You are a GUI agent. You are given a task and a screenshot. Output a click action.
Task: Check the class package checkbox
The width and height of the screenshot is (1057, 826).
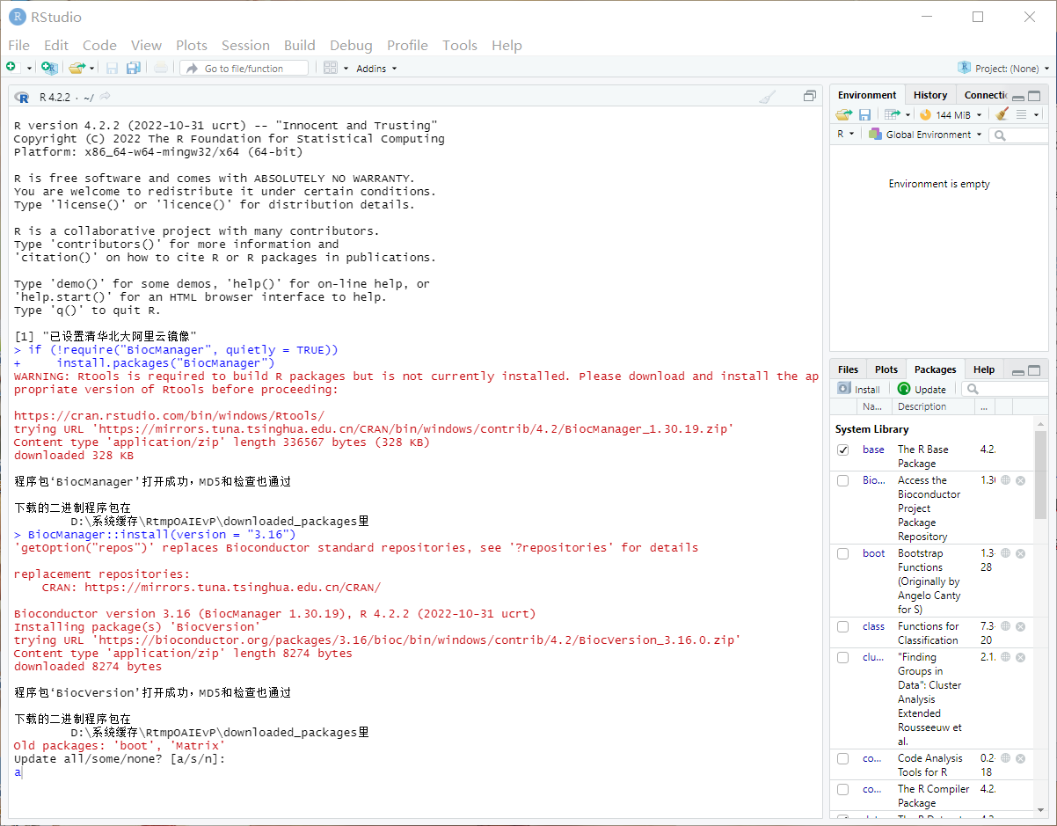tap(843, 626)
